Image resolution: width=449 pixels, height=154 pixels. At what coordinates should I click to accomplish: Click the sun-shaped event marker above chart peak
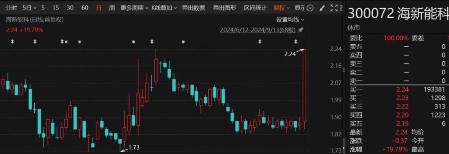[x=133, y=42]
